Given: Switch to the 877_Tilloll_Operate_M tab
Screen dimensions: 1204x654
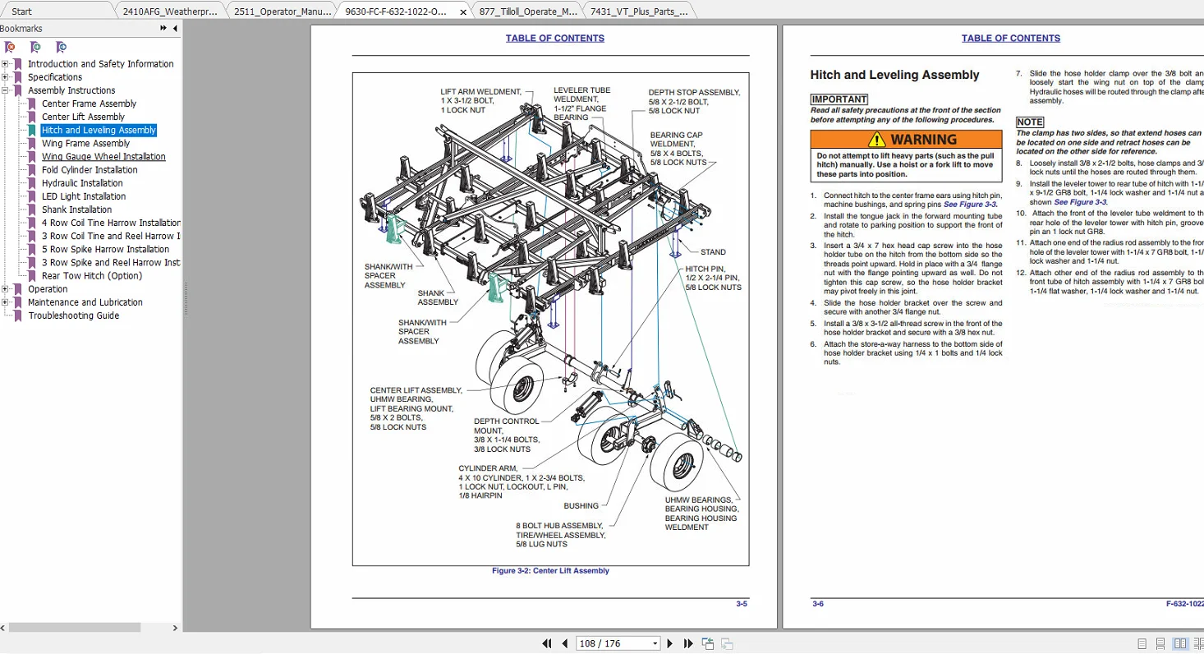Looking at the screenshot, I should [x=528, y=12].
